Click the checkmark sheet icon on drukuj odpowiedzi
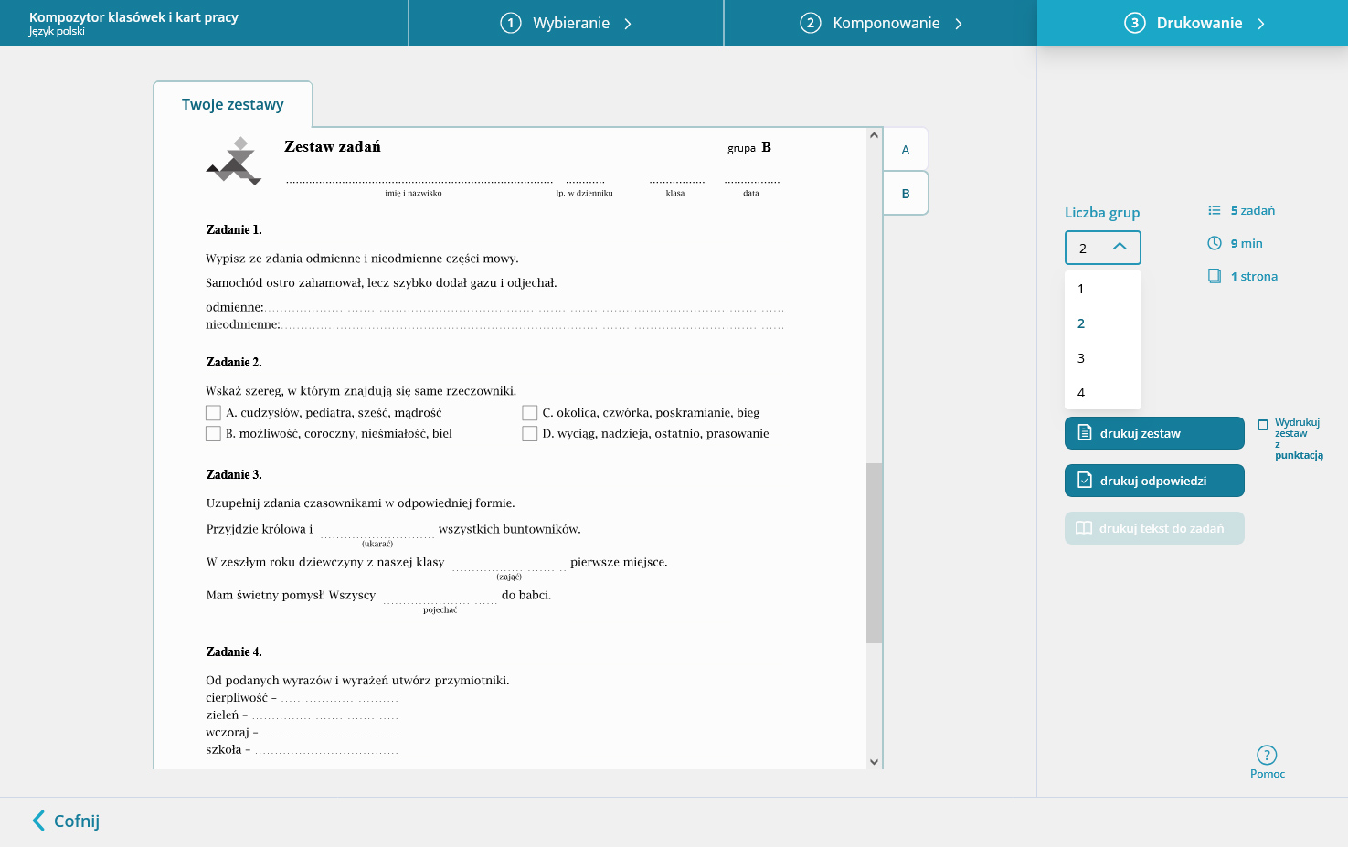 point(1085,481)
